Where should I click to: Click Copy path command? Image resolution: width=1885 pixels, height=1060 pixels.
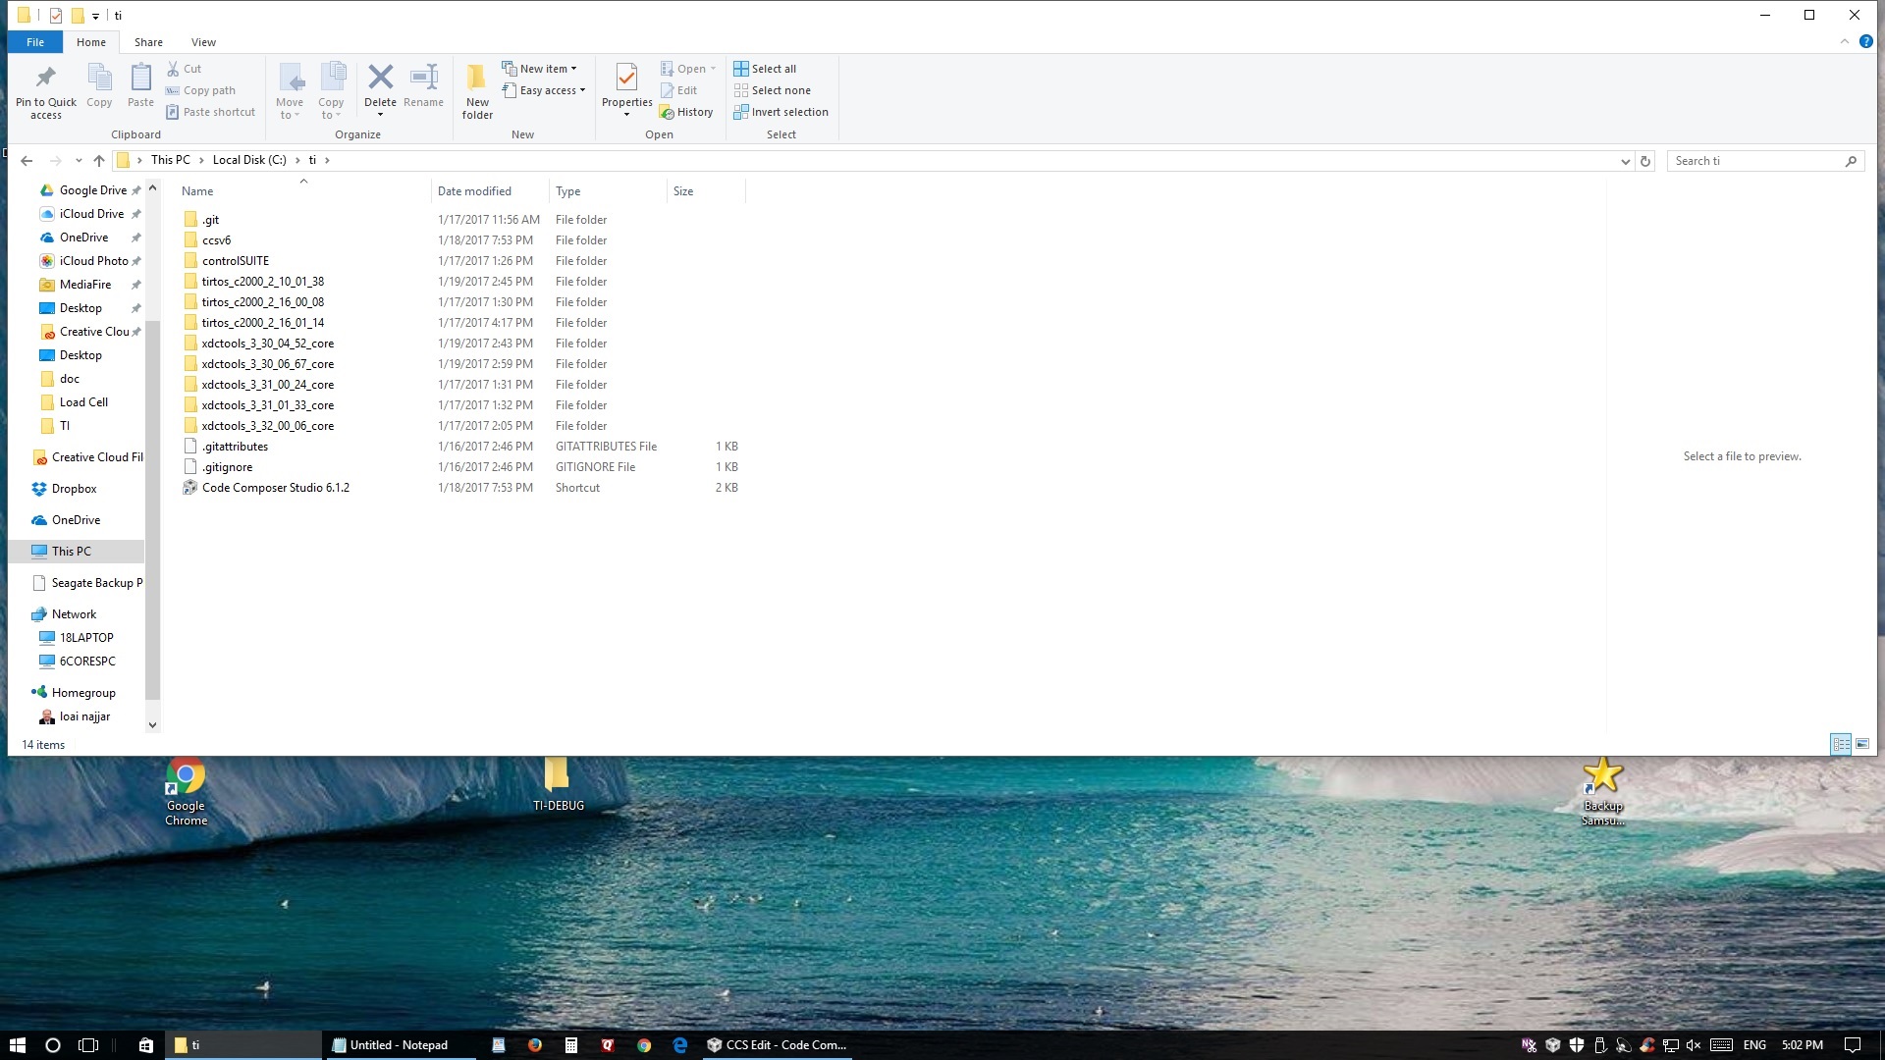(x=200, y=90)
